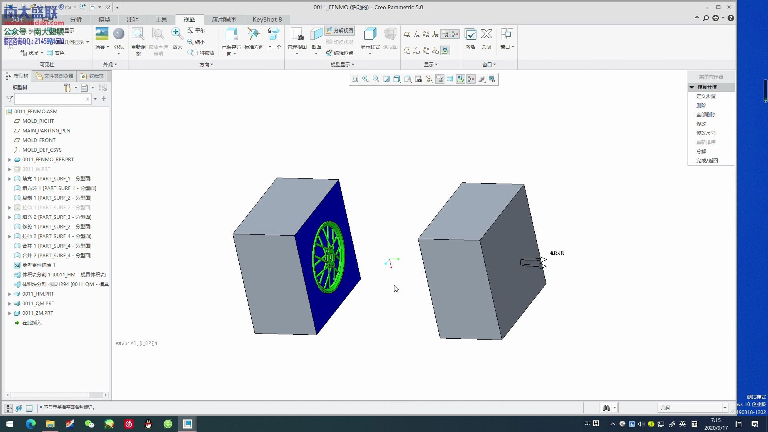Image resolution: width=768 pixels, height=432 pixels.
Task: Click 定义步骤 in the menu manager
Action: 706,96
